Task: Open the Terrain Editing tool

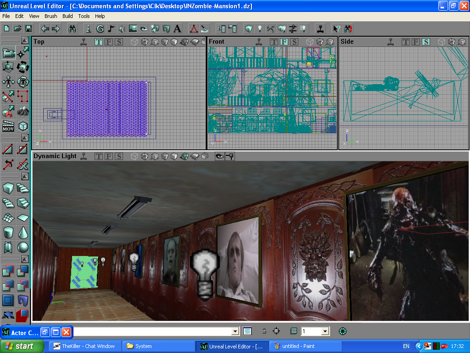Action: click(x=23, y=111)
